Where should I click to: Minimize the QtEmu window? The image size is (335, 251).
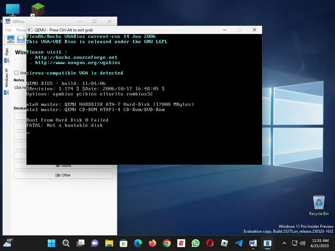(80, 21)
